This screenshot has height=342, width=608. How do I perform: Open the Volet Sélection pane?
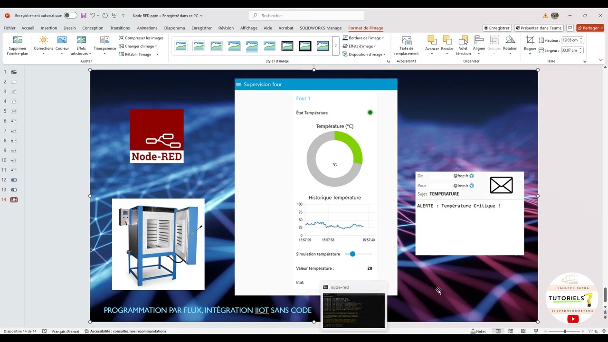tap(463, 46)
